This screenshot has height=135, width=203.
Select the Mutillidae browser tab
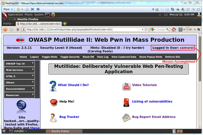(39, 24)
